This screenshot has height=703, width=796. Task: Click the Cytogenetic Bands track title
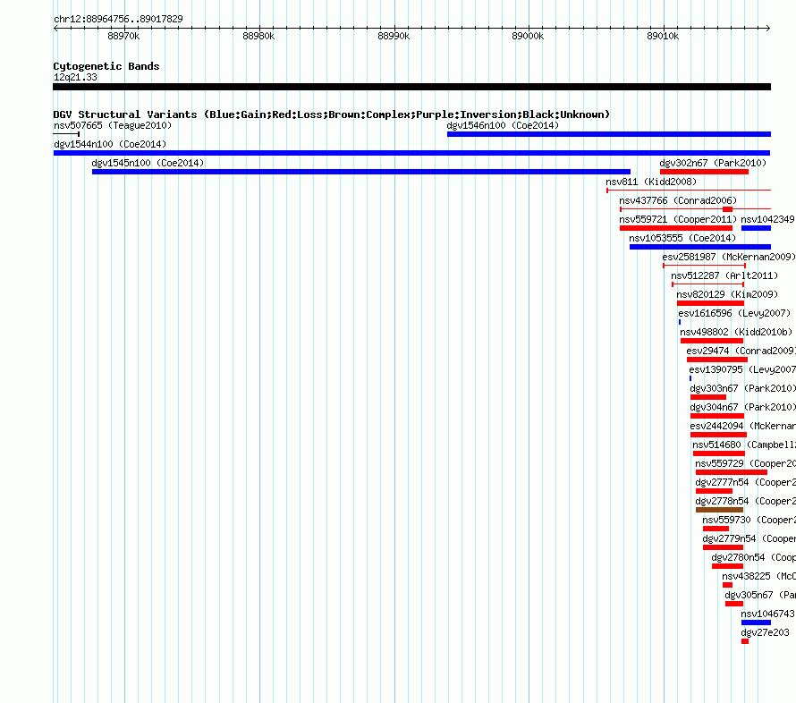pyautogui.click(x=106, y=66)
